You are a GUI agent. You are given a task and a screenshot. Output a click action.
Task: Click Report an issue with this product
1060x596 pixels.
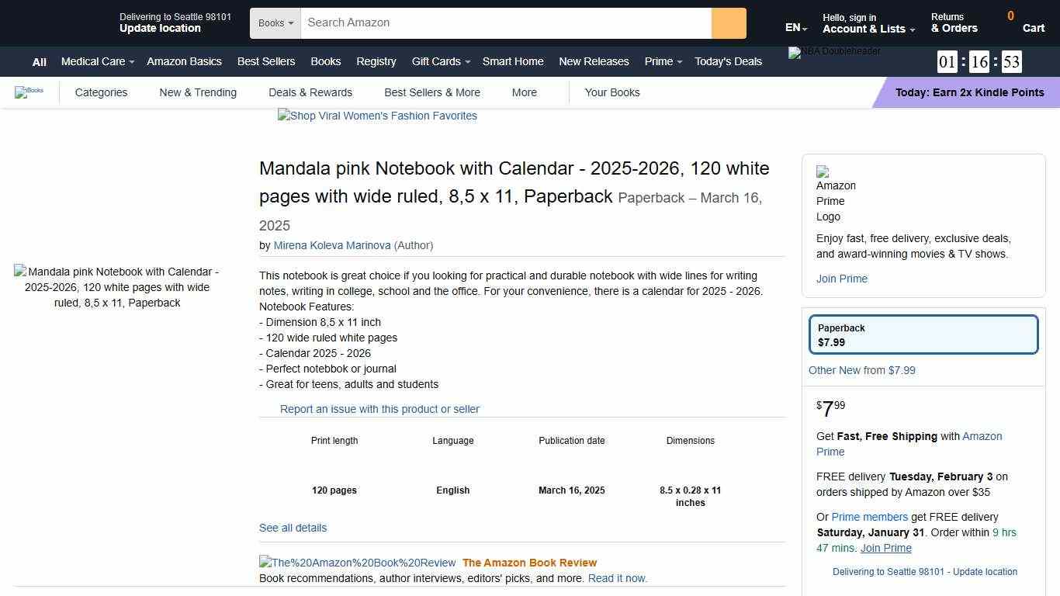pos(379,409)
